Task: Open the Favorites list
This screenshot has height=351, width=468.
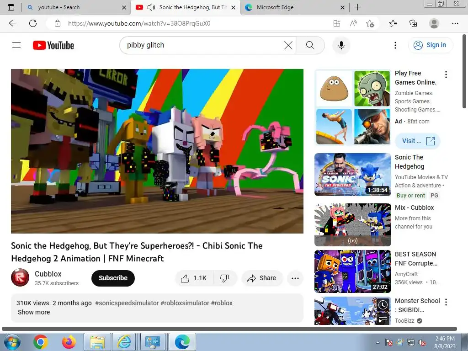Action: pos(393,23)
